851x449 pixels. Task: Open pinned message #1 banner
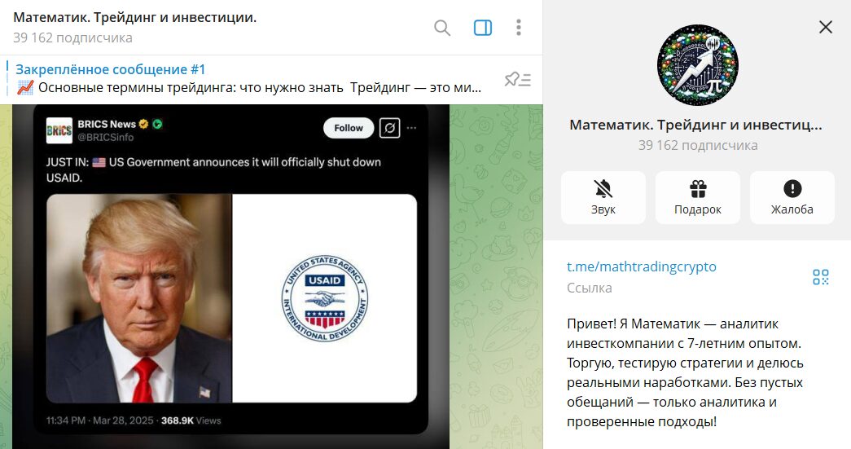(248, 79)
